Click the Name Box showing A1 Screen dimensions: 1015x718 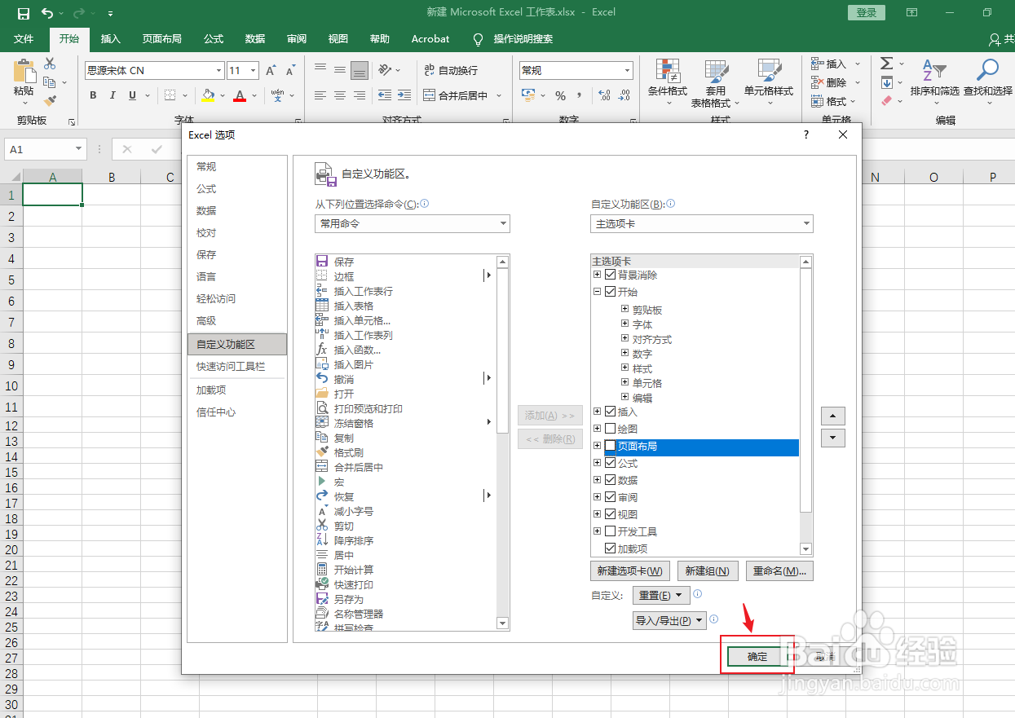[x=46, y=149]
